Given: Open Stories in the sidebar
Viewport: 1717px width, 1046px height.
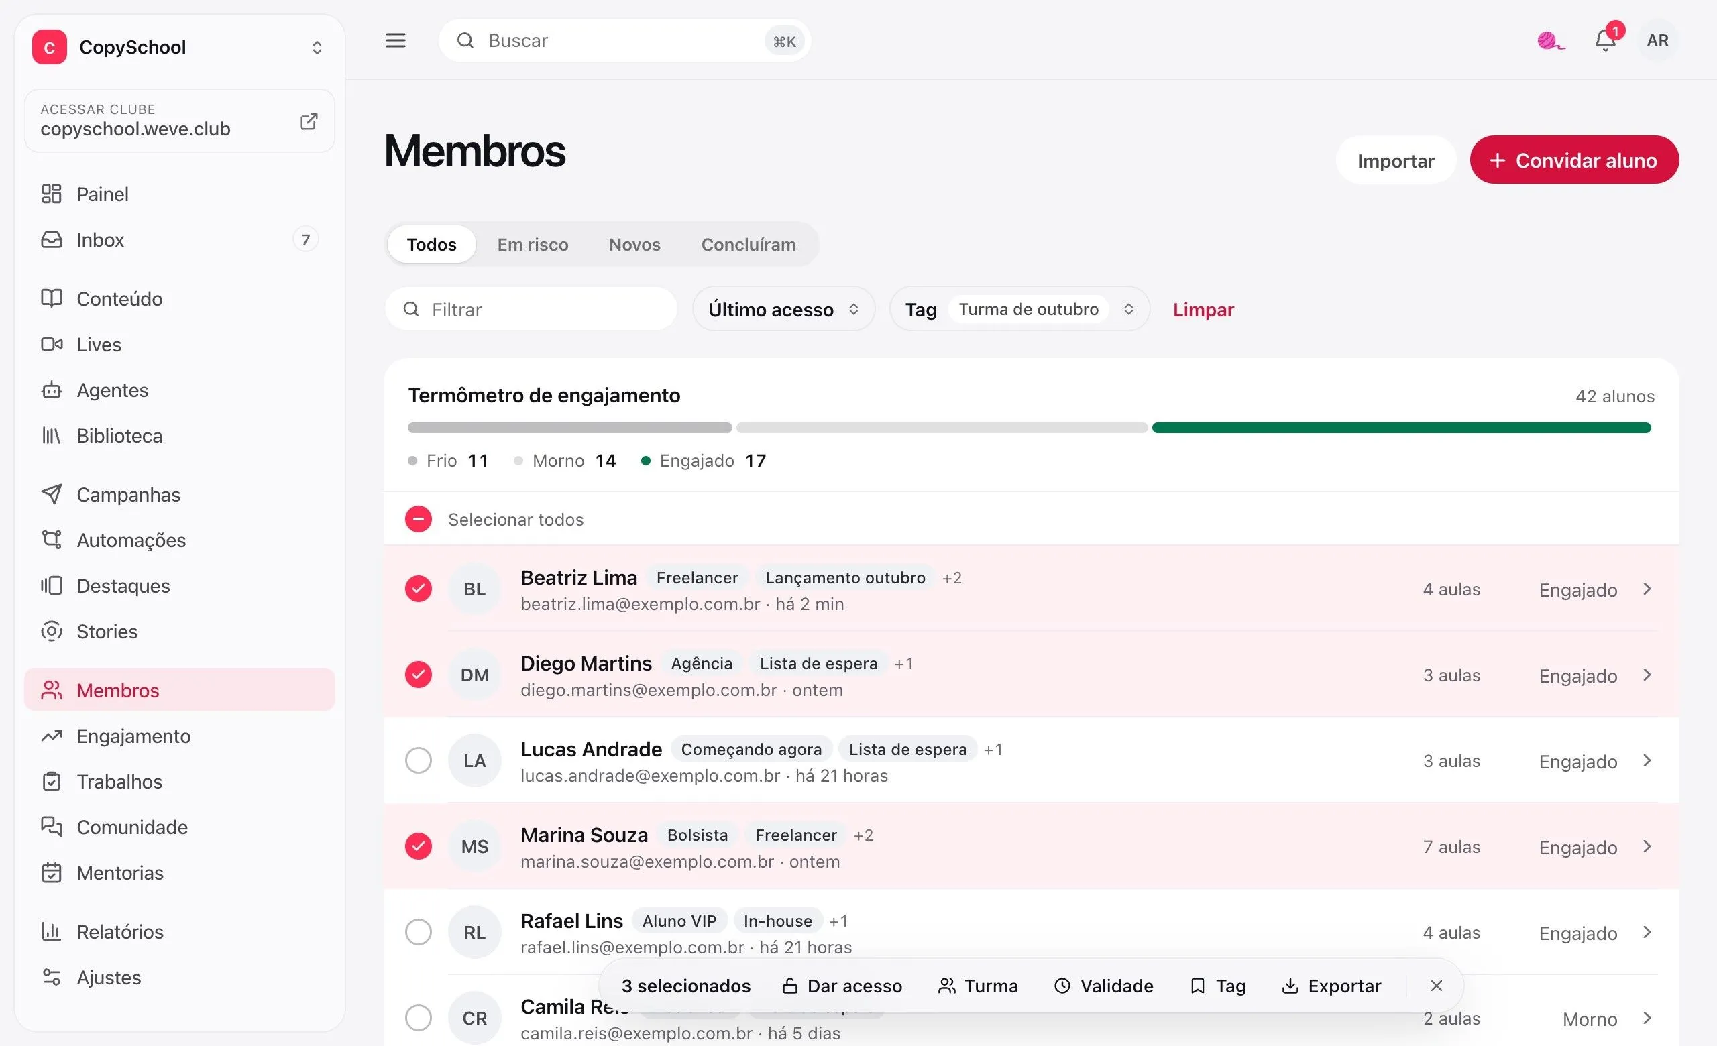Looking at the screenshot, I should tap(179, 632).
